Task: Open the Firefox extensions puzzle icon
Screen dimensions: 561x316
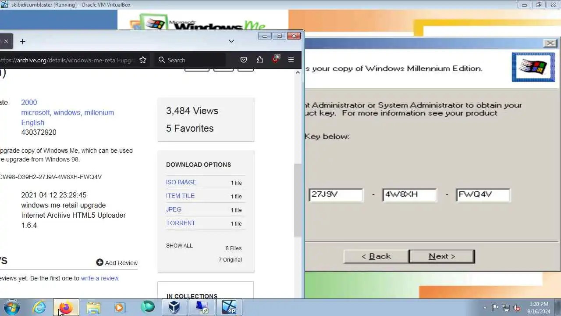Action: tap(259, 60)
